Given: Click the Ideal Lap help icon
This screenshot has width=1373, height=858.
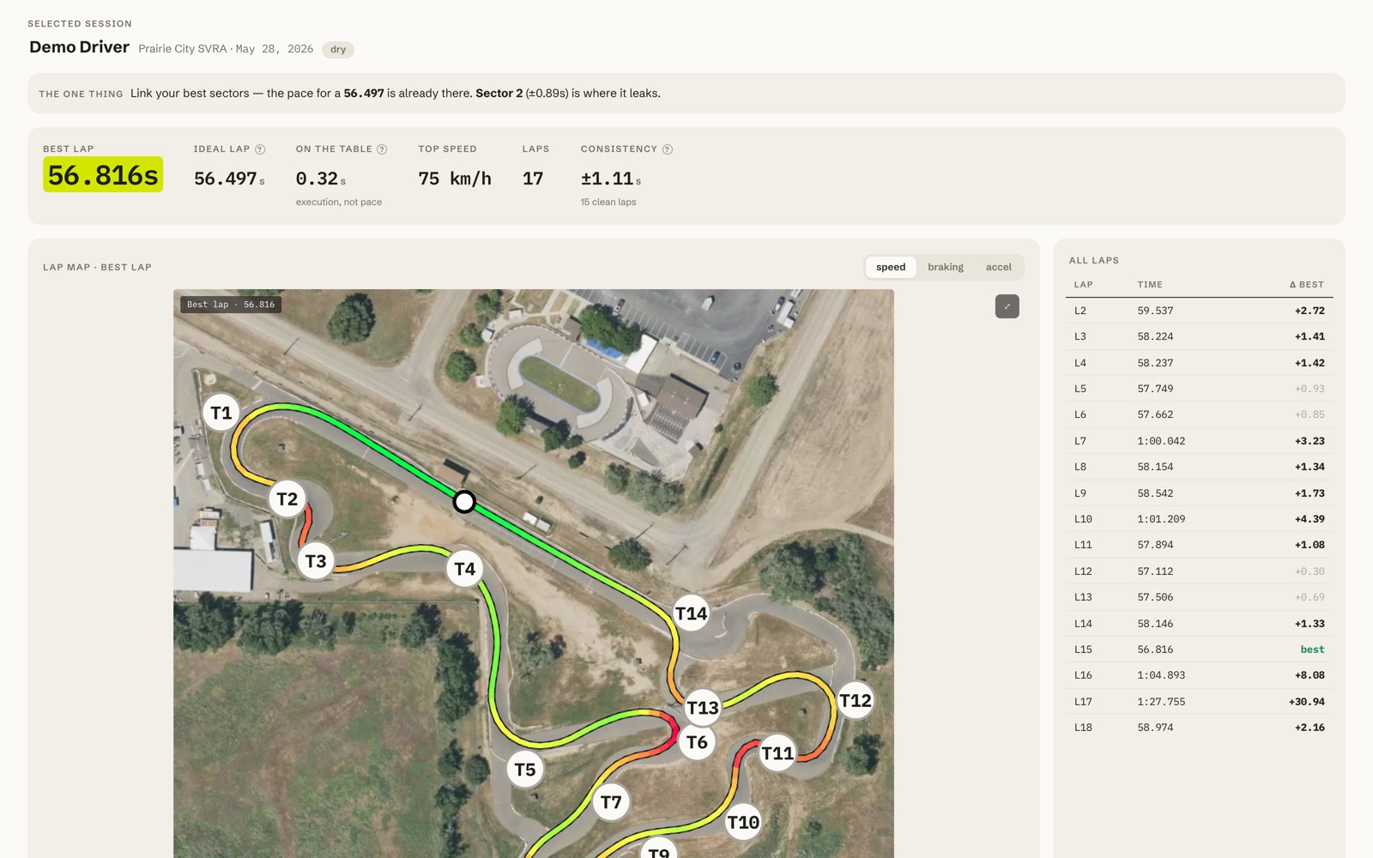Looking at the screenshot, I should [260, 149].
